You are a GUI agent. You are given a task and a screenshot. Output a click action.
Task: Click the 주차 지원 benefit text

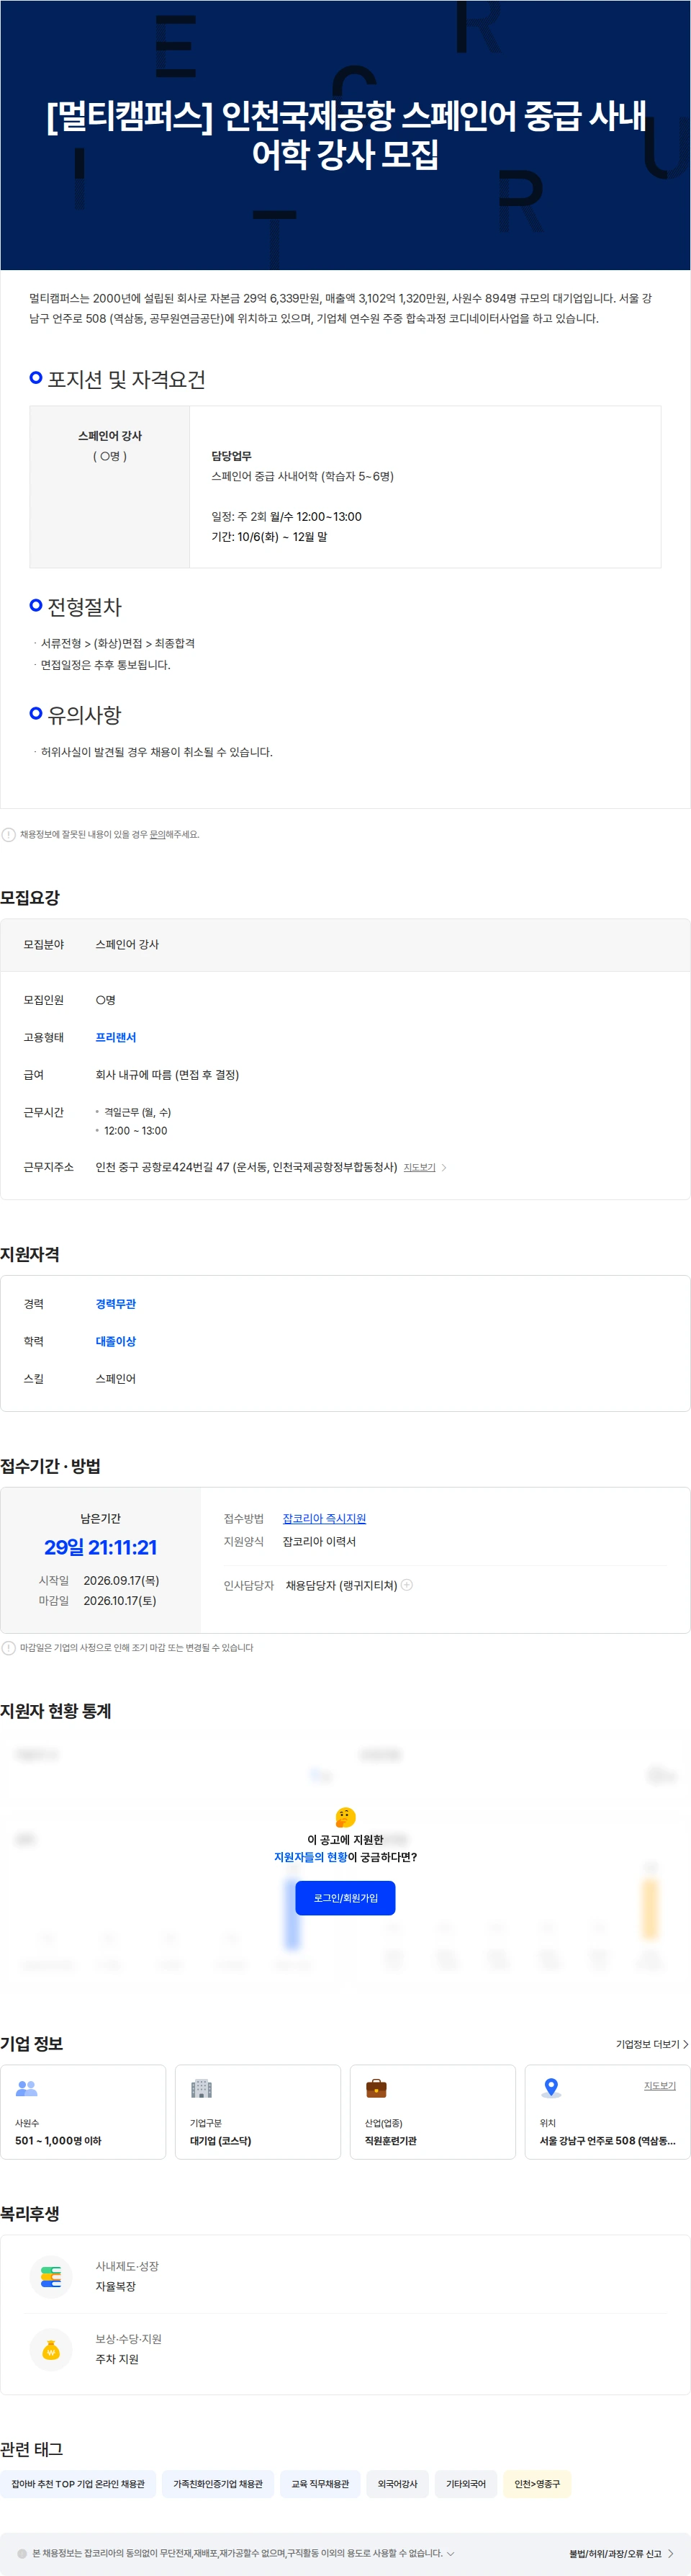pyautogui.click(x=117, y=2358)
